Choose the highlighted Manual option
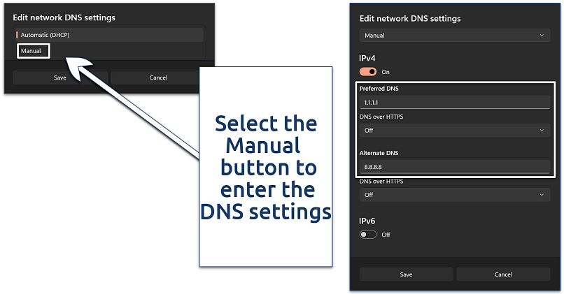564x294 pixels. (x=31, y=51)
